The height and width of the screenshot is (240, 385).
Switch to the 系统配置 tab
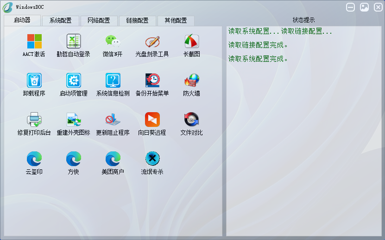point(60,21)
